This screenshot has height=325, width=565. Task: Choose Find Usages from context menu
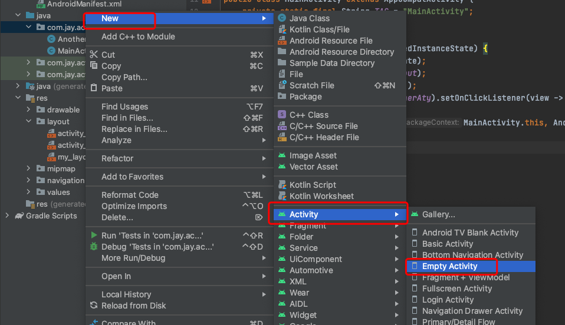(x=179, y=107)
